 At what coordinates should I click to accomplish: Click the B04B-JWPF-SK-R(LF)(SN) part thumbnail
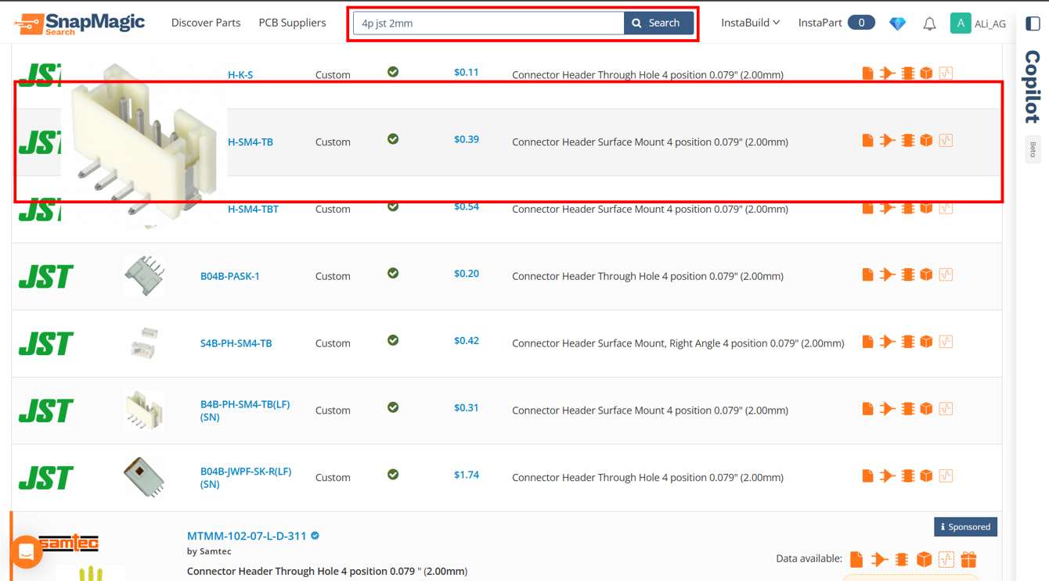point(144,477)
